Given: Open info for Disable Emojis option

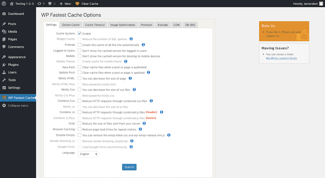Looking at the screenshot, I should (x=169, y=135).
